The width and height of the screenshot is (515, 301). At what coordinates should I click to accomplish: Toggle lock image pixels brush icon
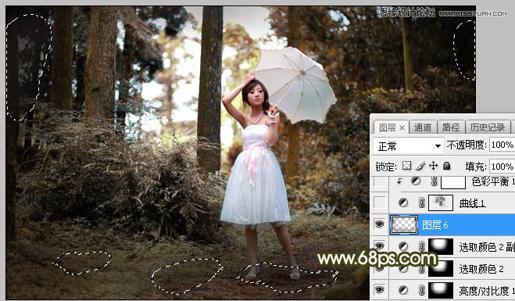(x=420, y=166)
